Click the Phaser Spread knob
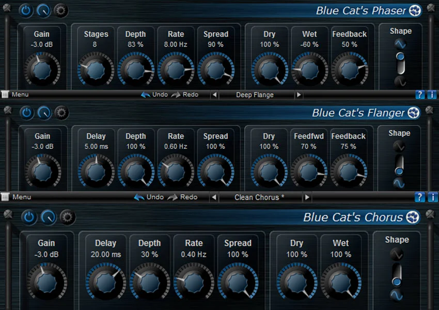The width and height of the screenshot is (439, 310). (215, 69)
